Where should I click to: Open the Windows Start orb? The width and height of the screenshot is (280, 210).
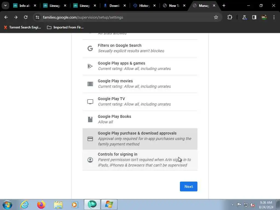7,205
